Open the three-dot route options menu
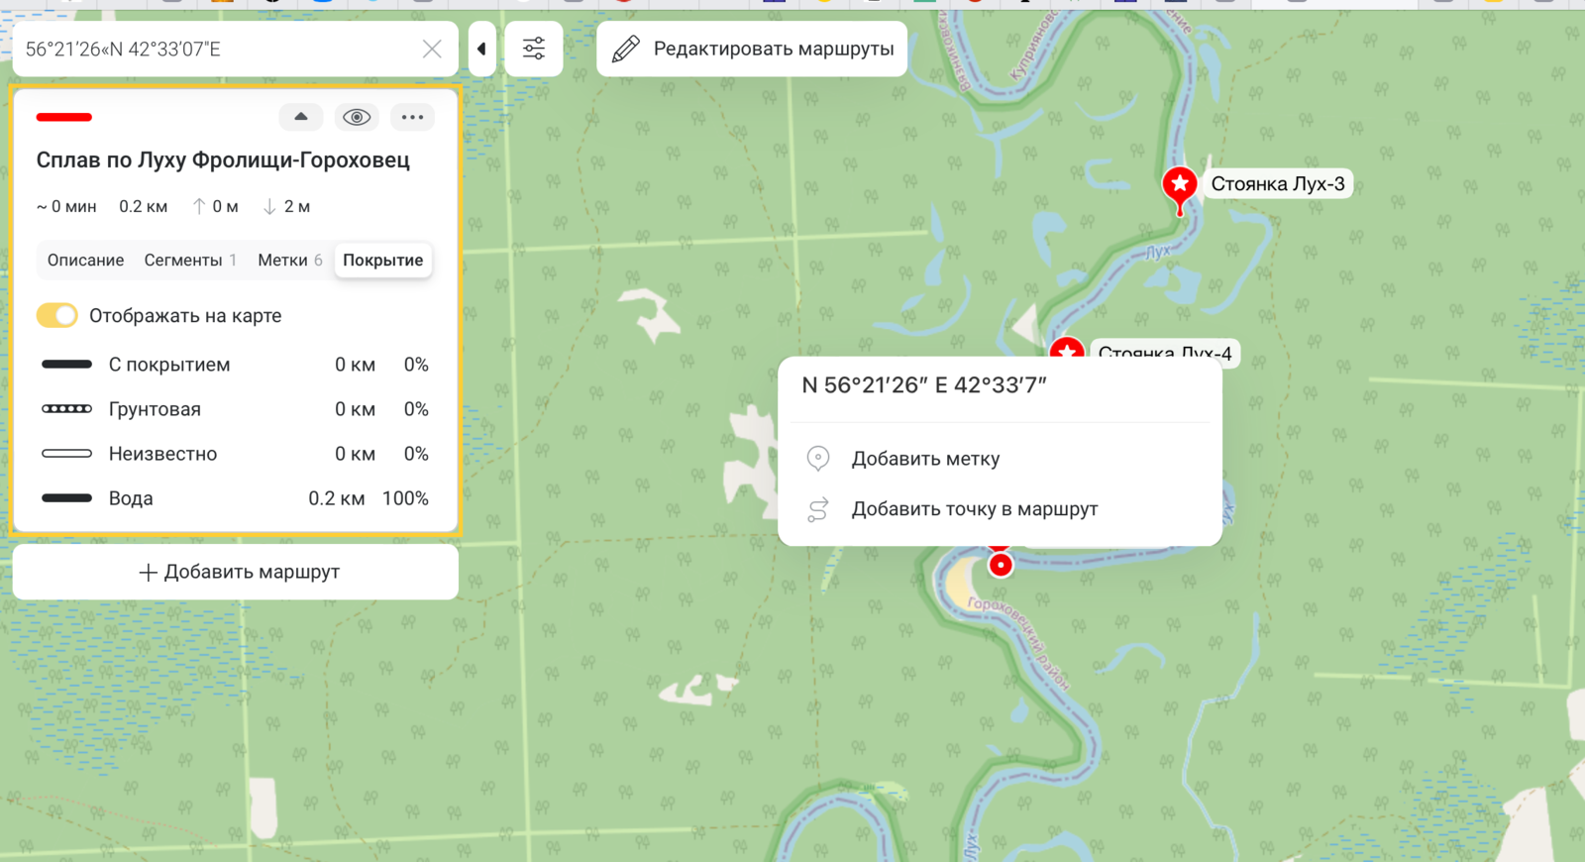The height and width of the screenshot is (862, 1585). tap(412, 117)
